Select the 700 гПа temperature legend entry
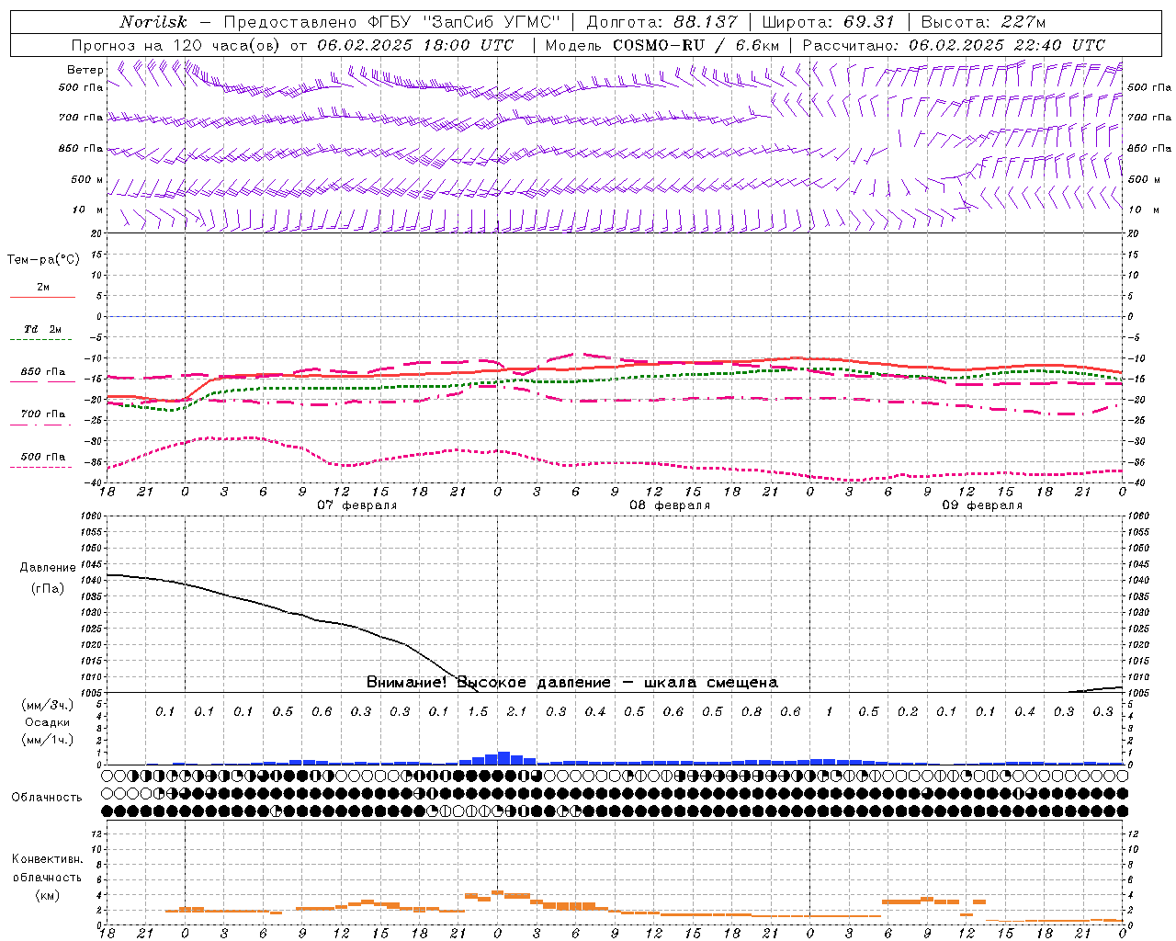This screenshot has height=941, width=1176. 43,414
